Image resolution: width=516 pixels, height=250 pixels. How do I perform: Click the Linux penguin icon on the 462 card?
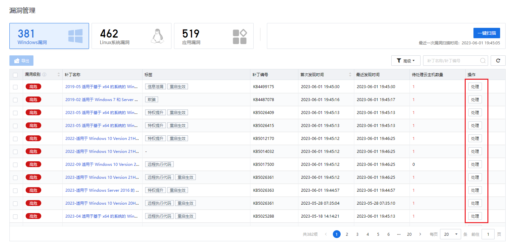157,36
